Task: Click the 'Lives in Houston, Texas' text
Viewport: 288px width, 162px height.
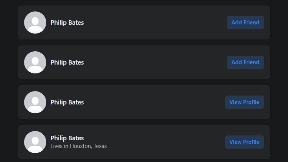Action: [78, 146]
